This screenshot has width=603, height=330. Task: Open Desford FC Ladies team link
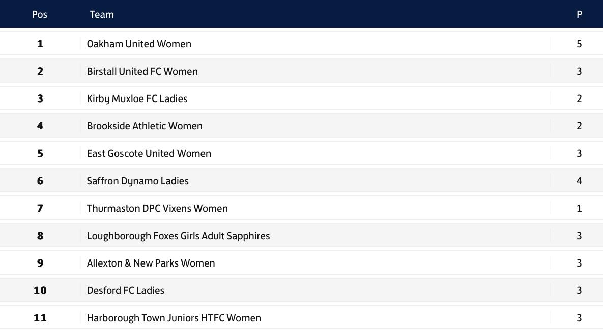pyautogui.click(x=125, y=290)
